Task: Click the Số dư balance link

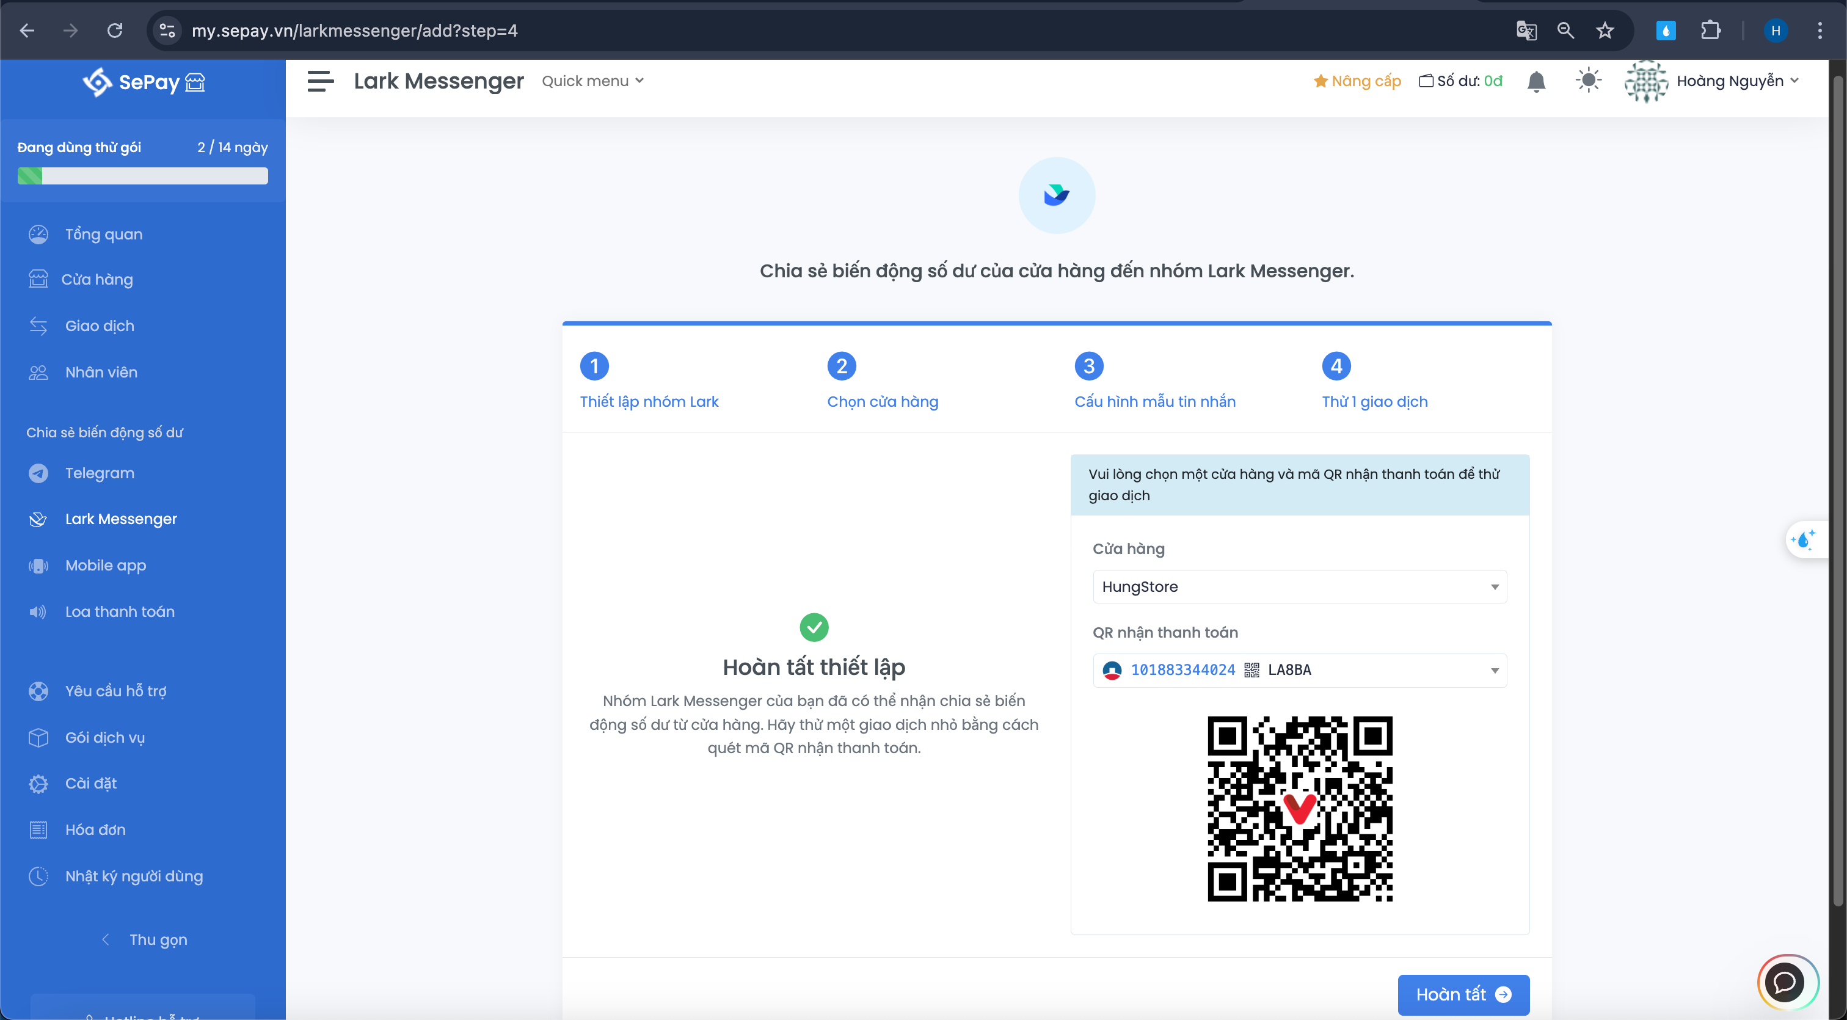Action: click(1460, 81)
